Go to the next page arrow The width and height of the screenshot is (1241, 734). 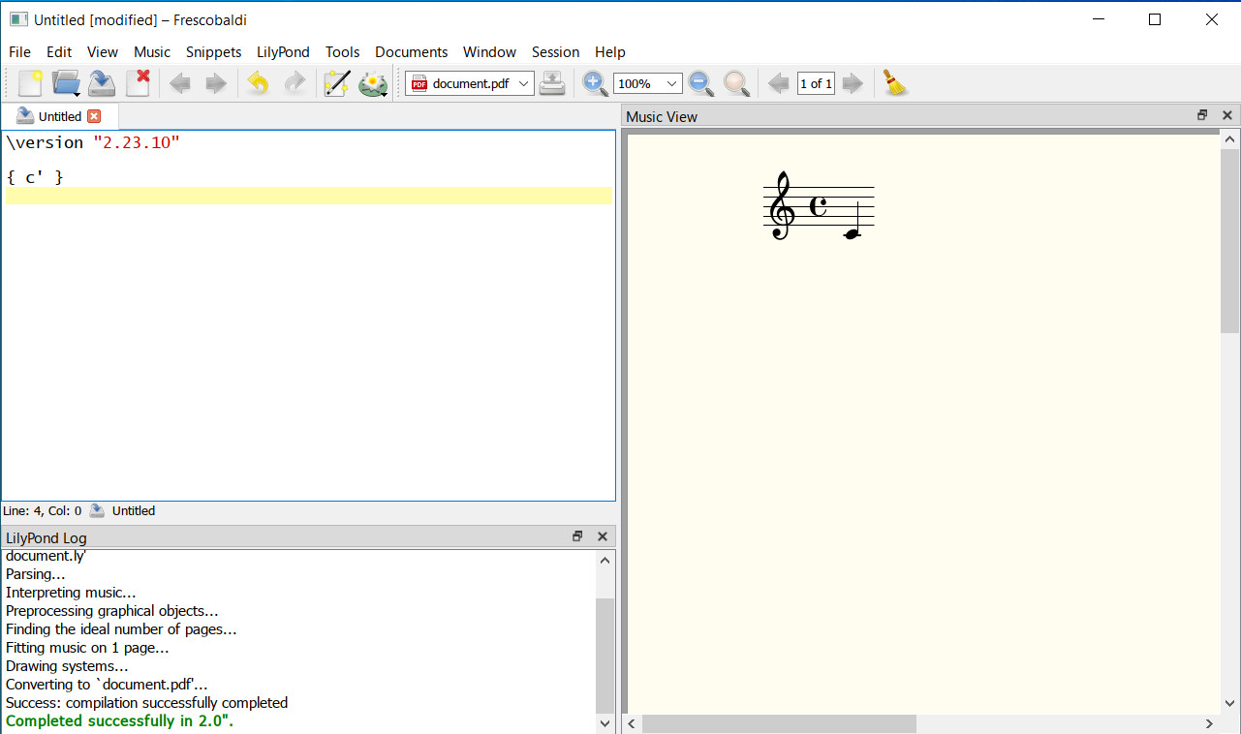click(x=853, y=83)
